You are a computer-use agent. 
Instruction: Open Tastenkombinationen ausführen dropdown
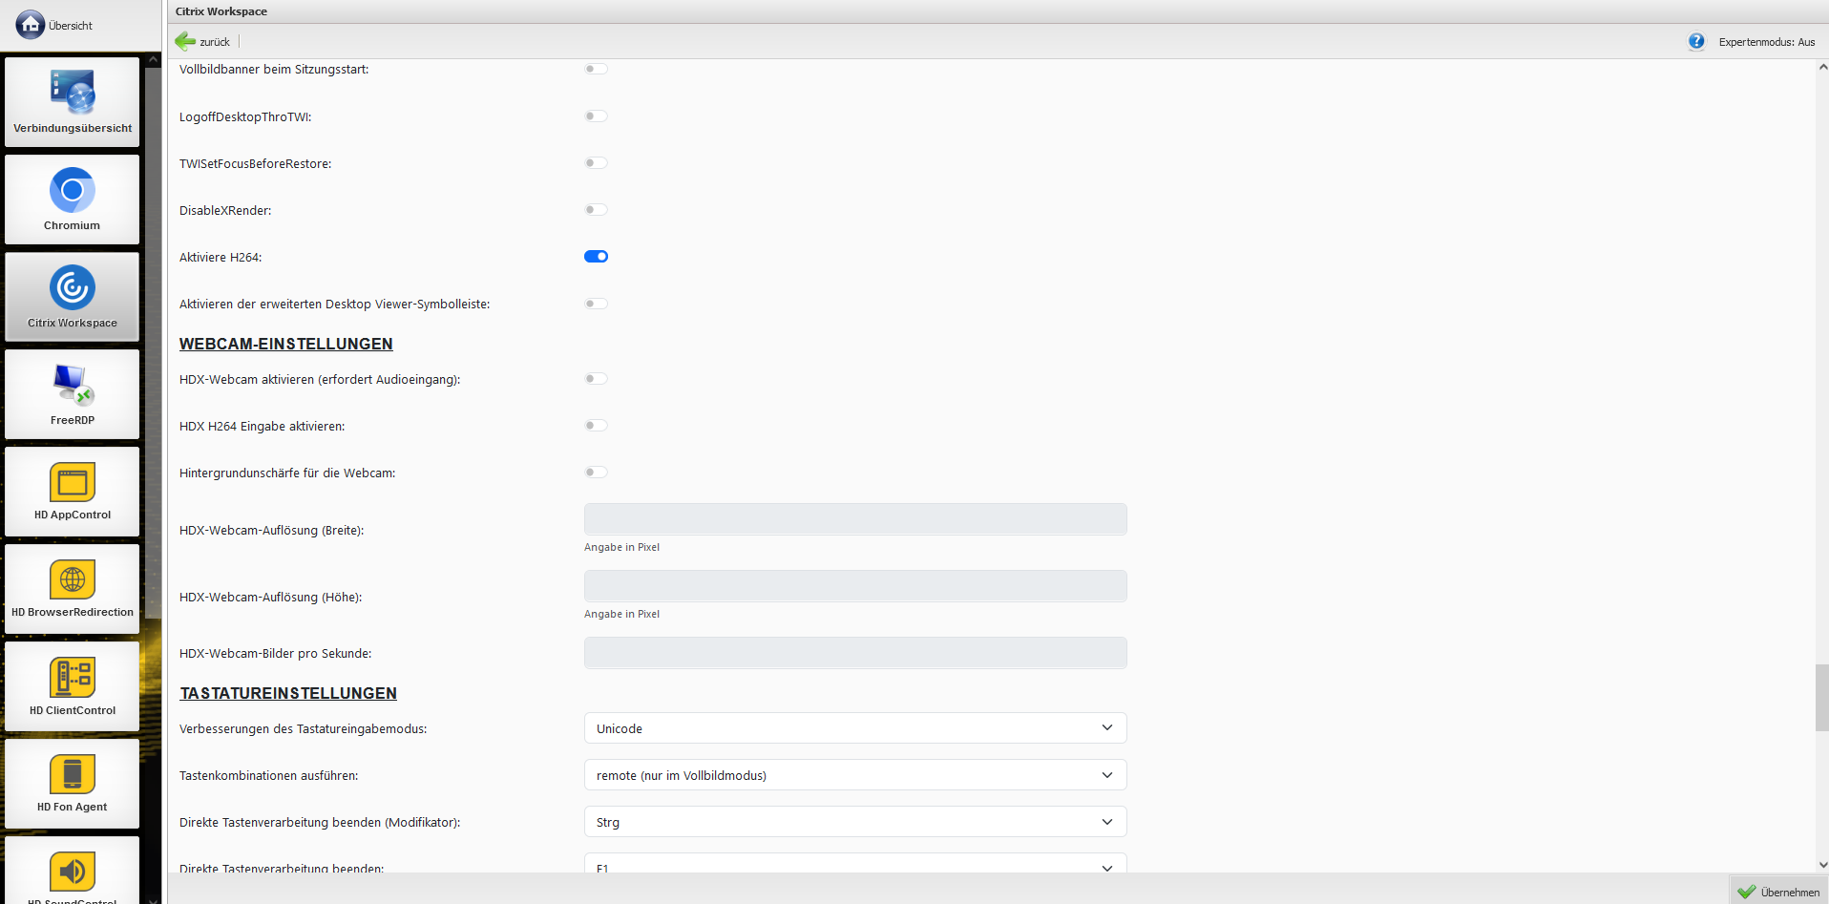pos(855,774)
